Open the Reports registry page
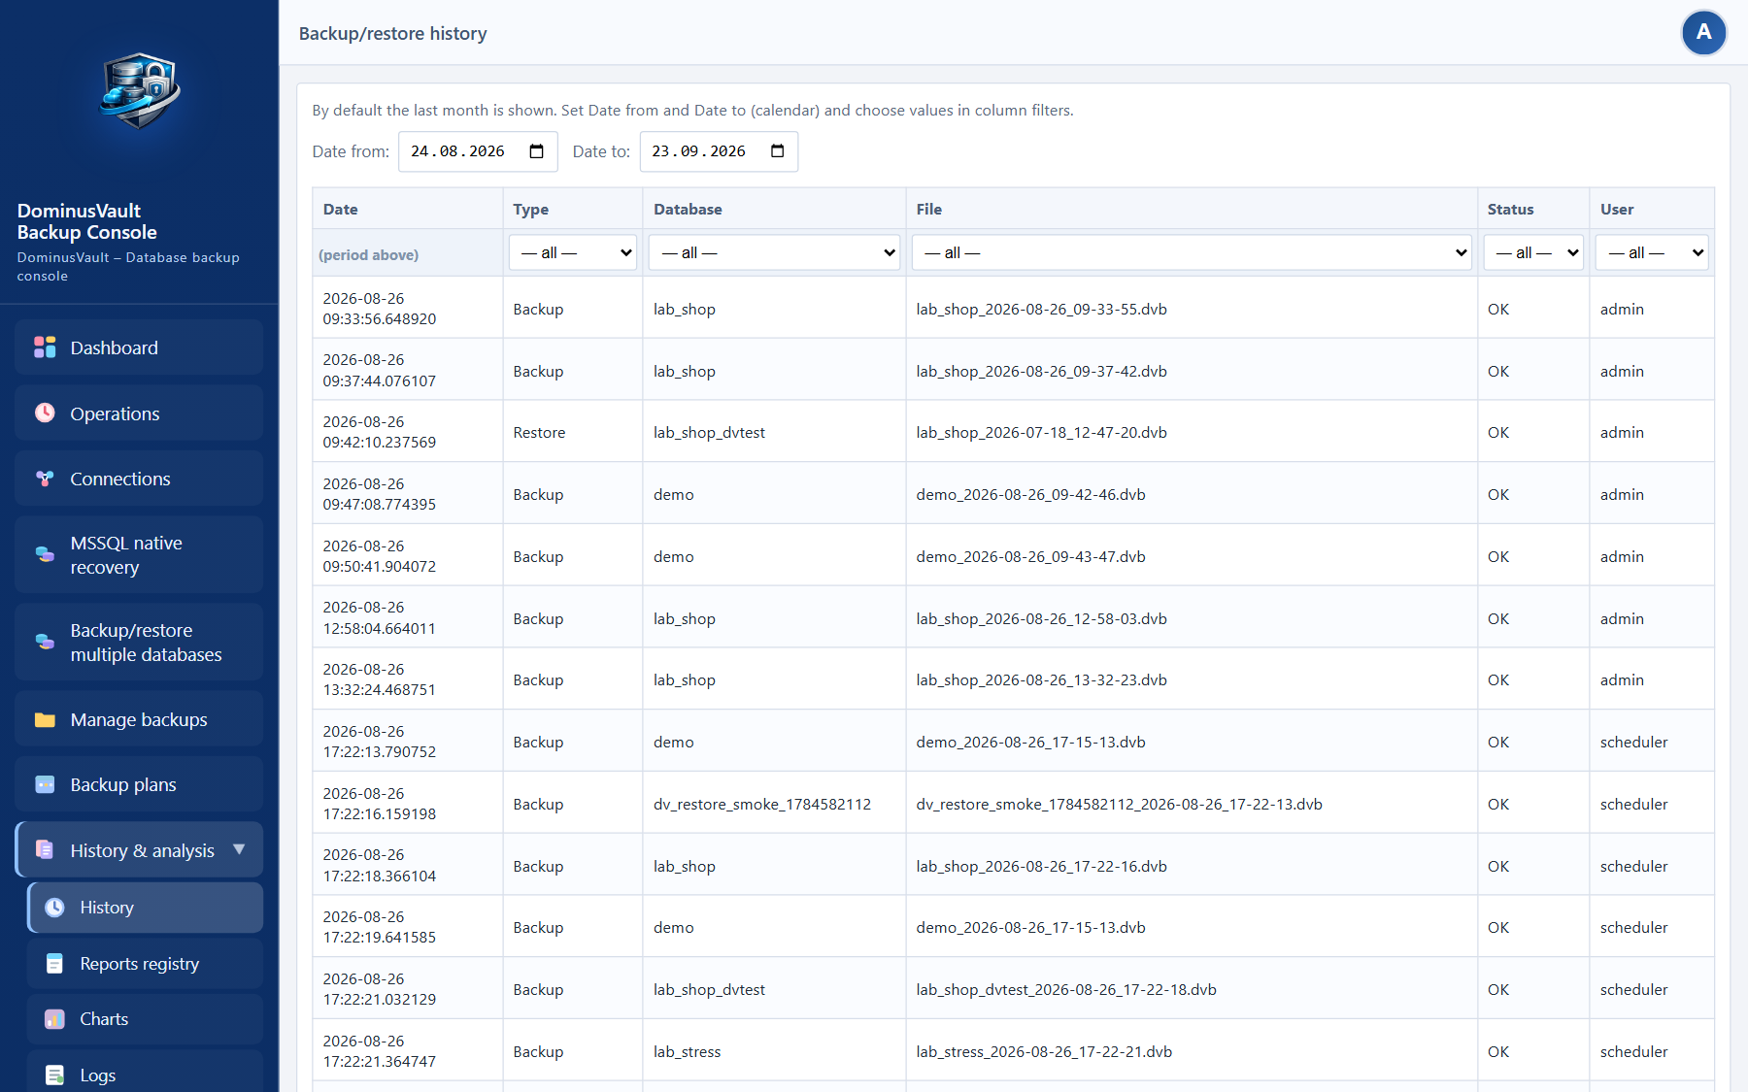The width and height of the screenshot is (1748, 1092). pyautogui.click(x=145, y=963)
